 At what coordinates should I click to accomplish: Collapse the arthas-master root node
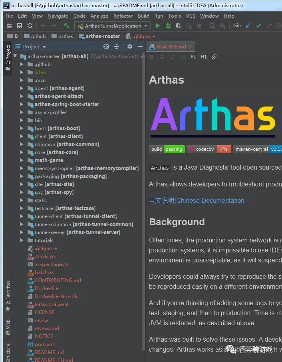pos(15,56)
